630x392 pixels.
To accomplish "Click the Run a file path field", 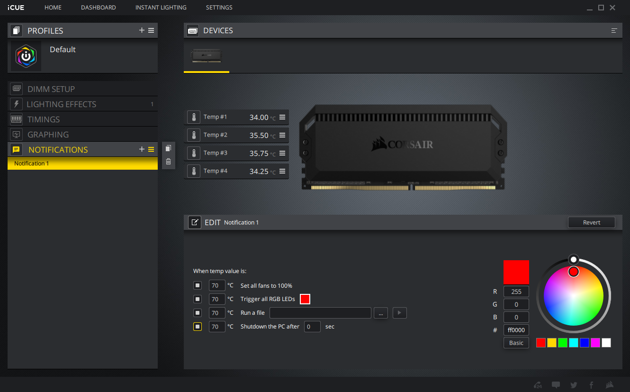I will tap(320, 313).
